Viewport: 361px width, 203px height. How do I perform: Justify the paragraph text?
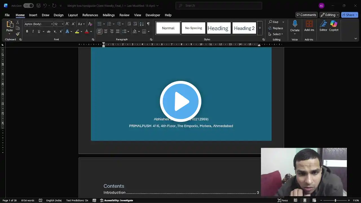118,31
